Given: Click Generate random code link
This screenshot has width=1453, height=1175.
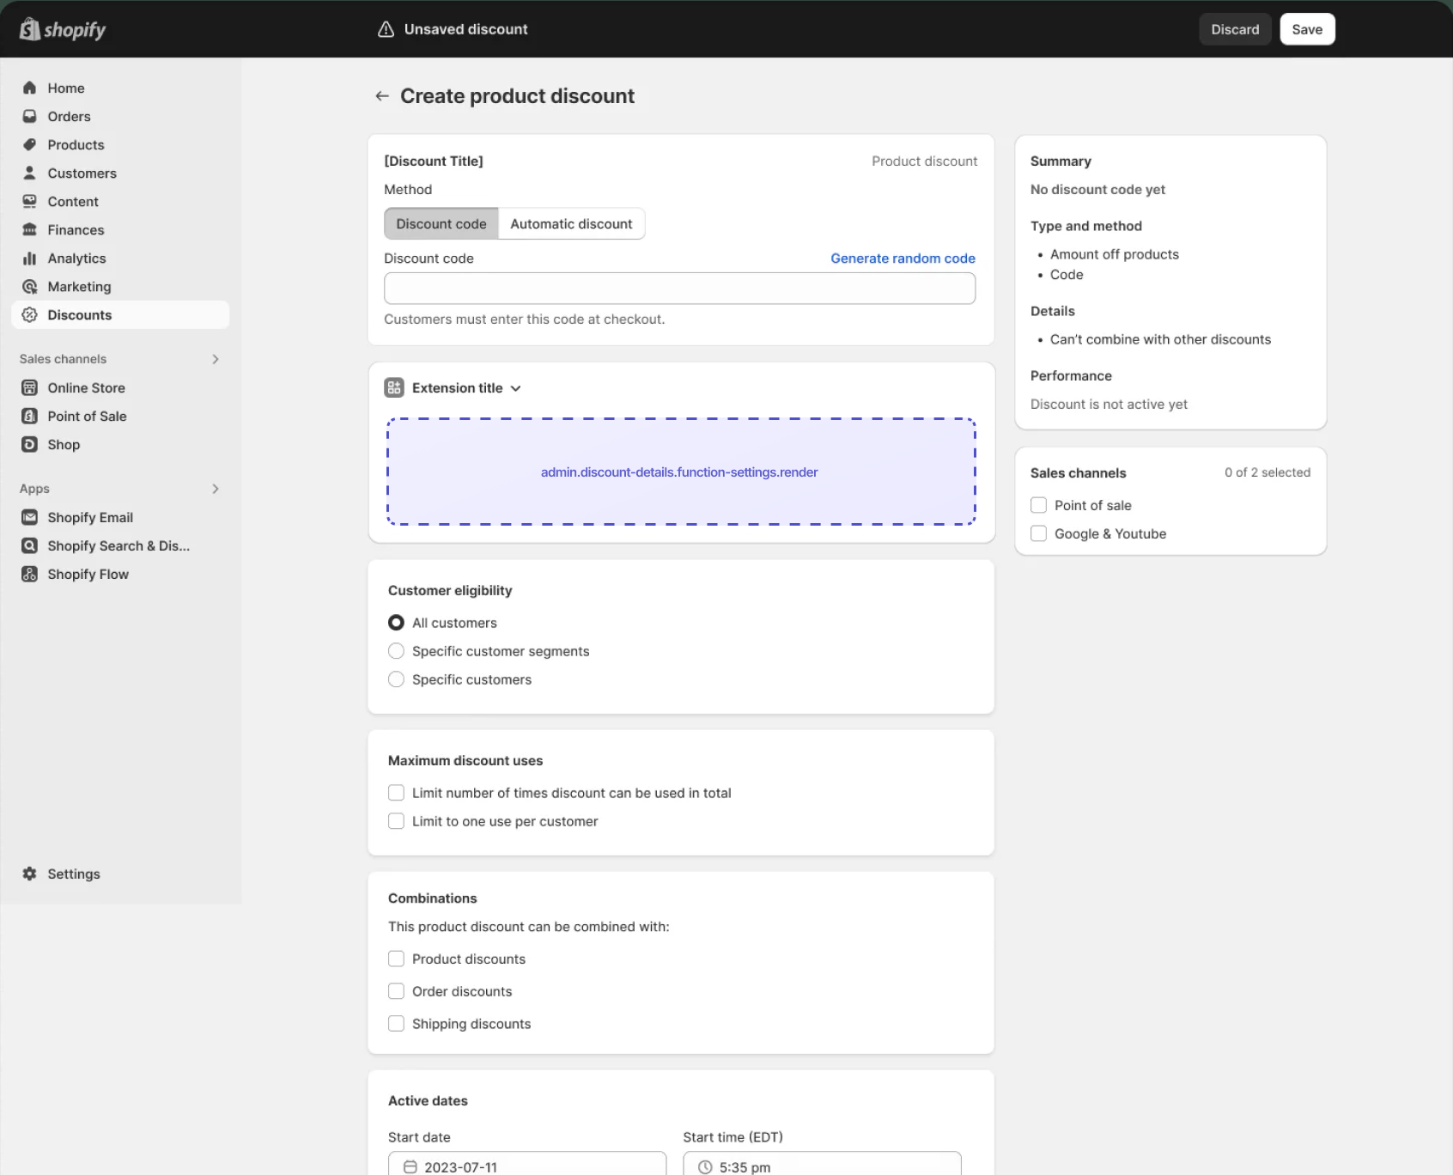Looking at the screenshot, I should tap(903, 258).
